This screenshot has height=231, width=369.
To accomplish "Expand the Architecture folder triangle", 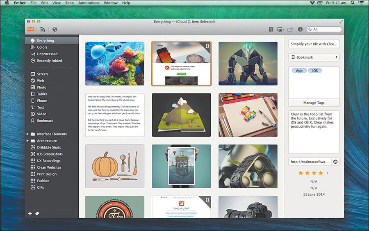I will 27,141.
